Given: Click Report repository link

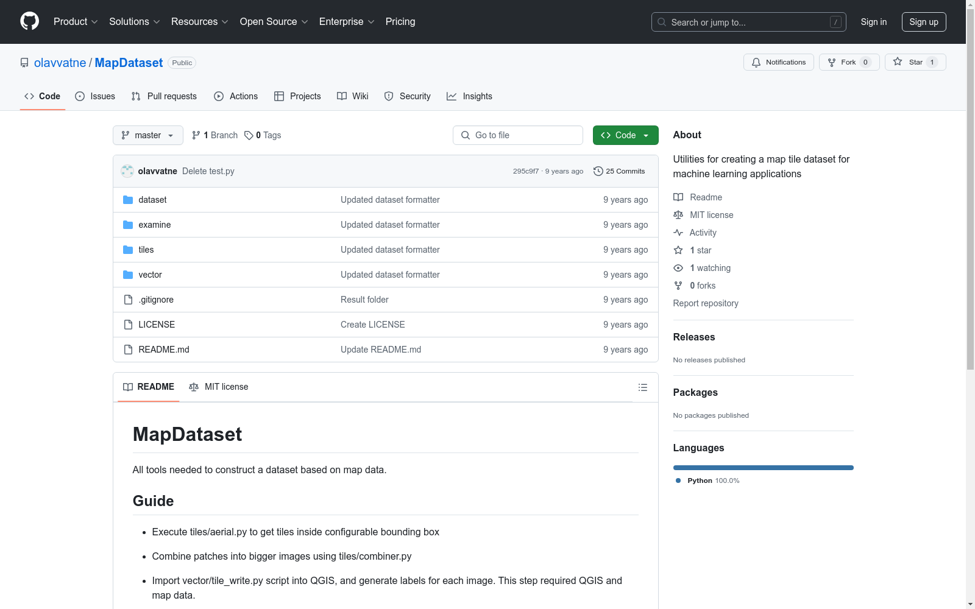Looking at the screenshot, I should click(706, 303).
